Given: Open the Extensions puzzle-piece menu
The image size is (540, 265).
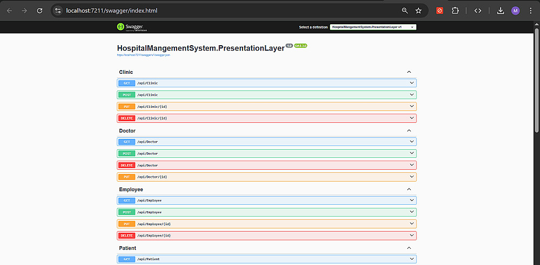Looking at the screenshot, I should [455, 11].
